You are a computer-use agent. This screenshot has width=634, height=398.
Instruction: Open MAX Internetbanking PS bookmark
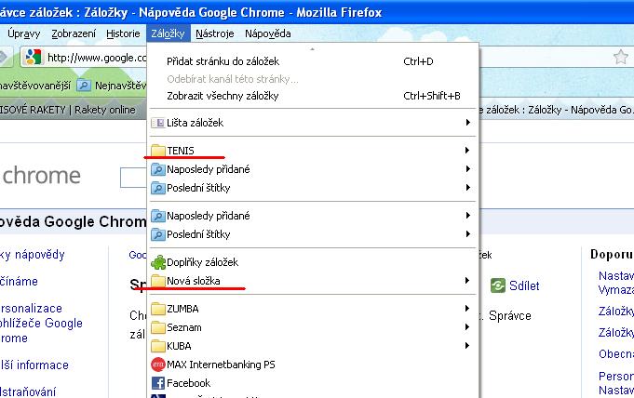tap(221, 365)
